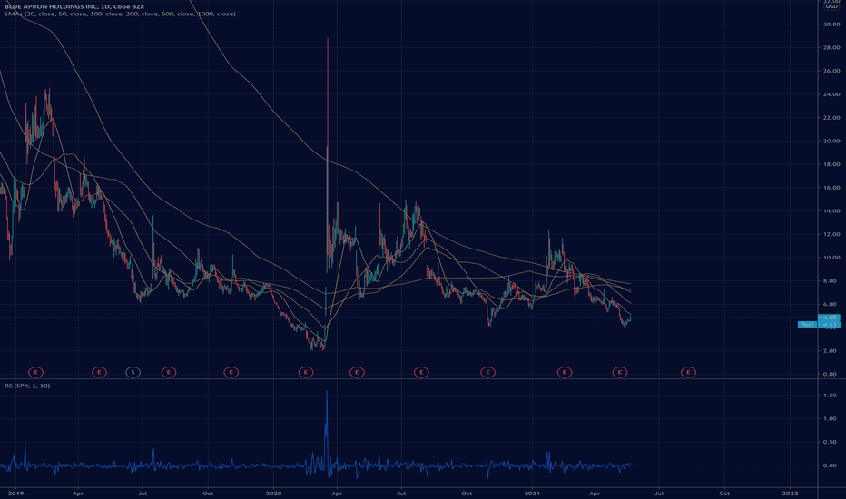Click the 2019 time axis label
This screenshot has width=846, height=499.
coord(15,493)
